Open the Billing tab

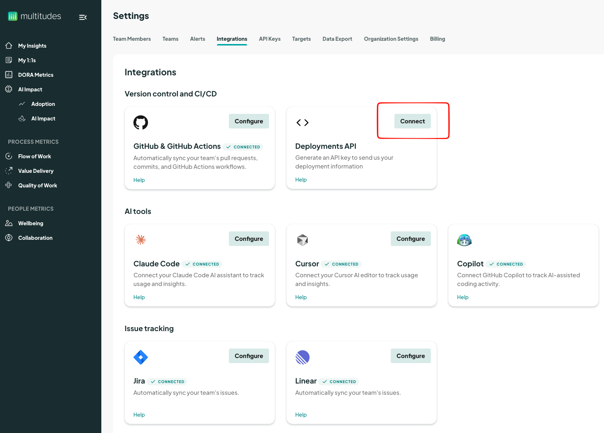coord(437,39)
